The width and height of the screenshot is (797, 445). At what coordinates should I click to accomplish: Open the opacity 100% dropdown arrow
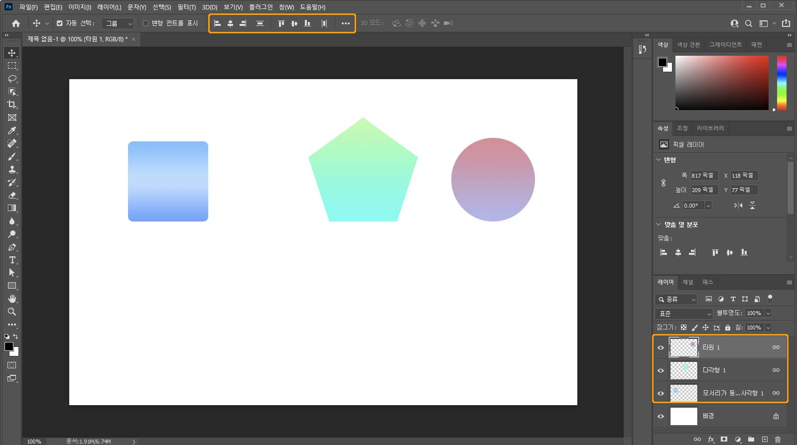pyautogui.click(x=768, y=313)
